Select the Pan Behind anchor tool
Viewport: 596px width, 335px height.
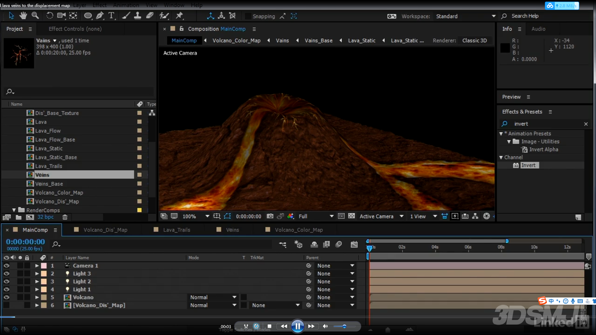pyautogui.click(x=73, y=15)
